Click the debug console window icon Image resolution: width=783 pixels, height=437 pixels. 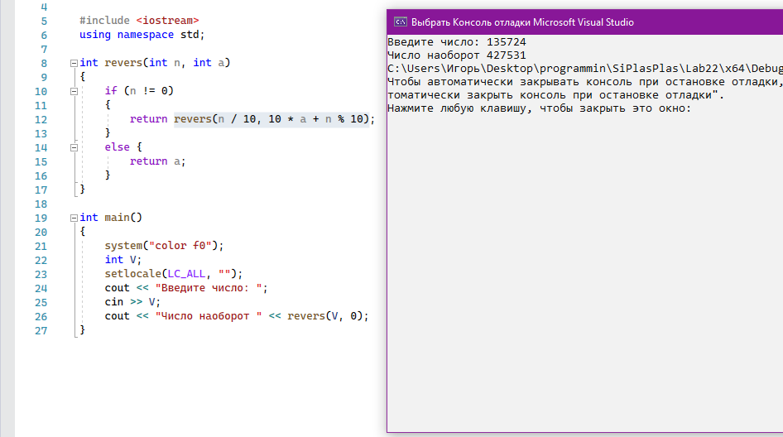[400, 22]
